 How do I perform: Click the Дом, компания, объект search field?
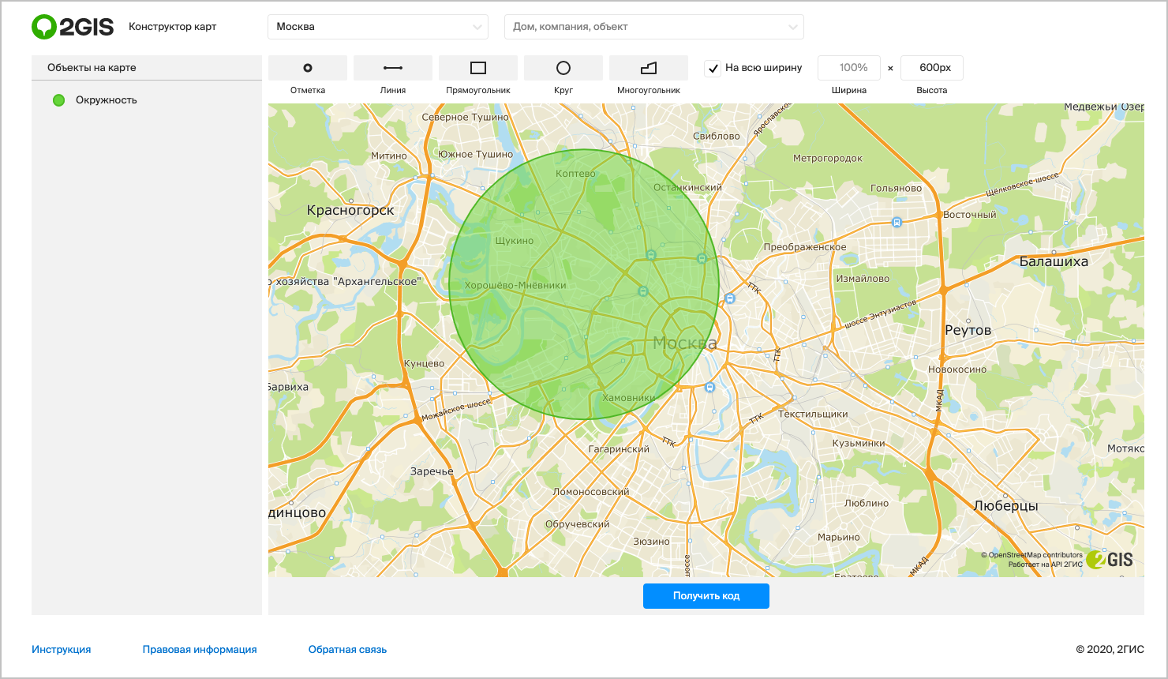tap(654, 27)
